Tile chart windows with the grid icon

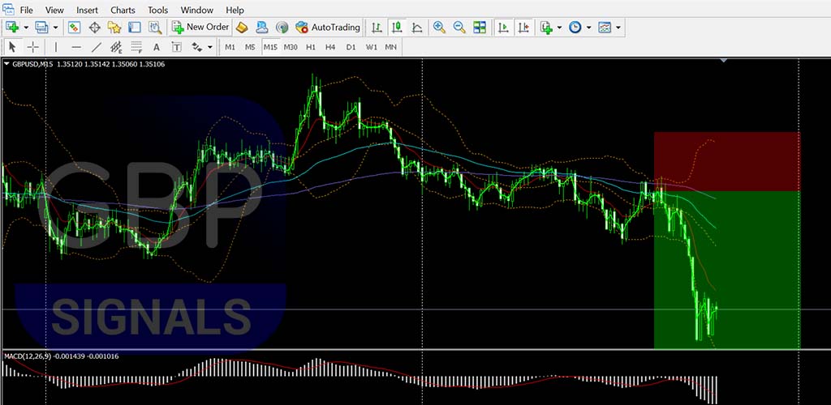(x=480, y=27)
